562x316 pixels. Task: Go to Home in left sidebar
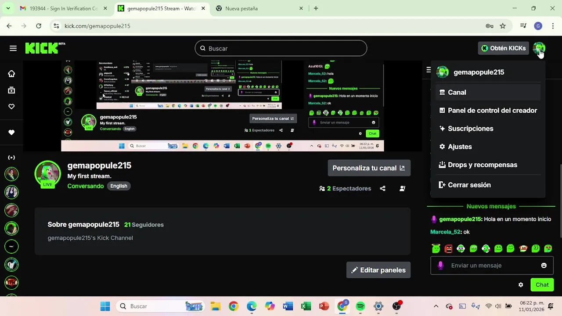click(x=11, y=74)
